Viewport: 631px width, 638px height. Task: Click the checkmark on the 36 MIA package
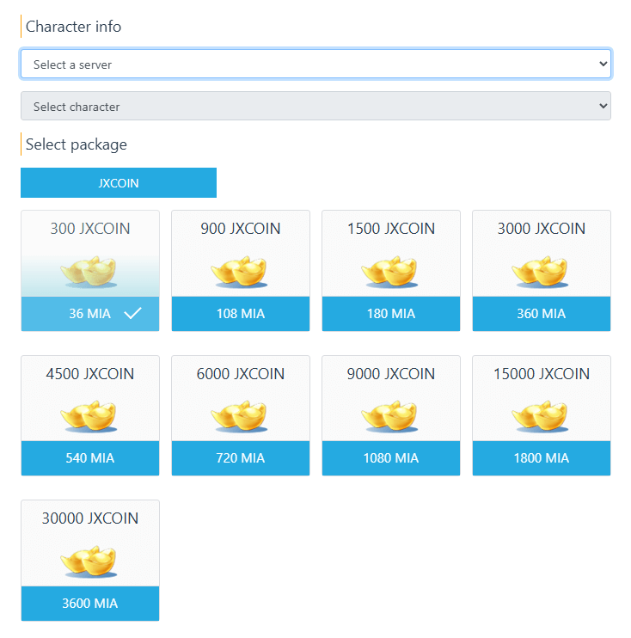pos(132,314)
